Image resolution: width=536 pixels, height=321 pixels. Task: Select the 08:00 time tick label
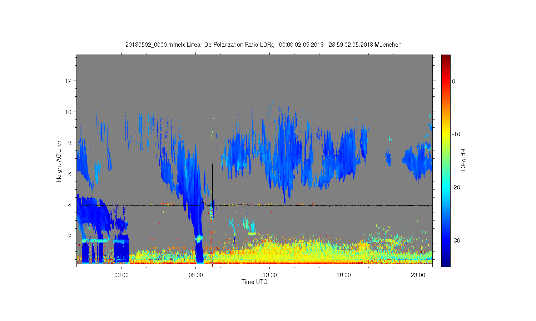196,275
